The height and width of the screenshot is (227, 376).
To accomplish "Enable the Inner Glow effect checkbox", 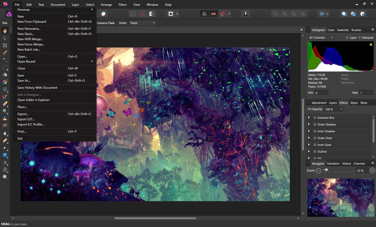I will tap(315, 145).
